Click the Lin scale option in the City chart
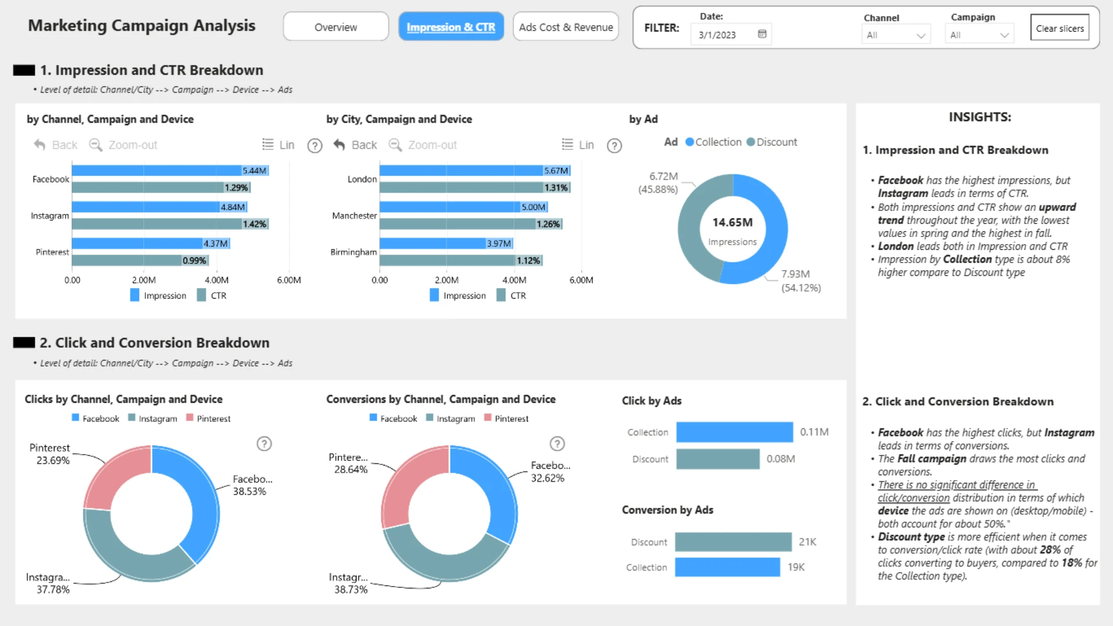Screen dimensions: 1113x626 click(586, 145)
